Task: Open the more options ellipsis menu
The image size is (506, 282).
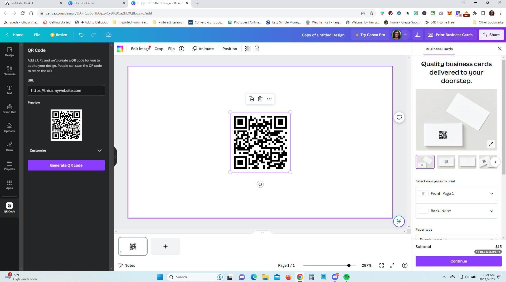Action: click(269, 99)
